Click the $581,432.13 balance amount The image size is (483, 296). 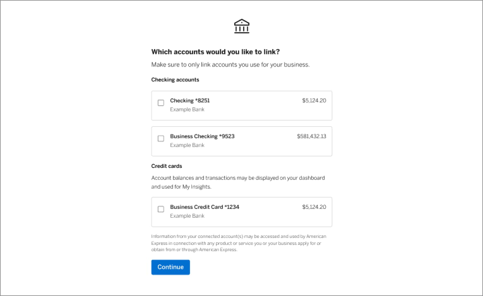click(312, 136)
